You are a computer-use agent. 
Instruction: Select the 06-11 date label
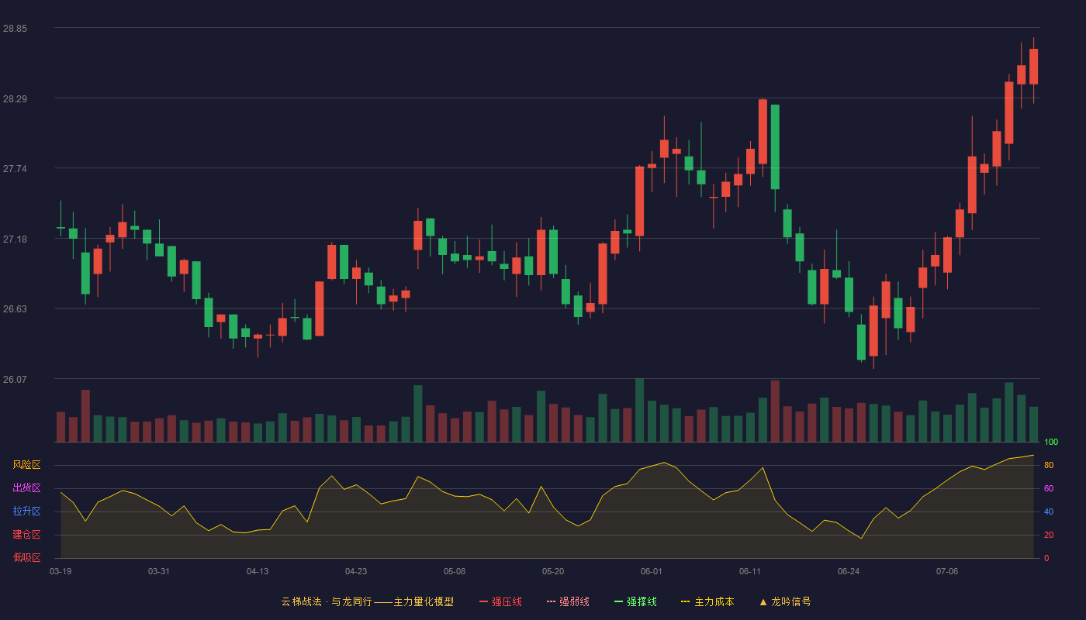pos(750,571)
